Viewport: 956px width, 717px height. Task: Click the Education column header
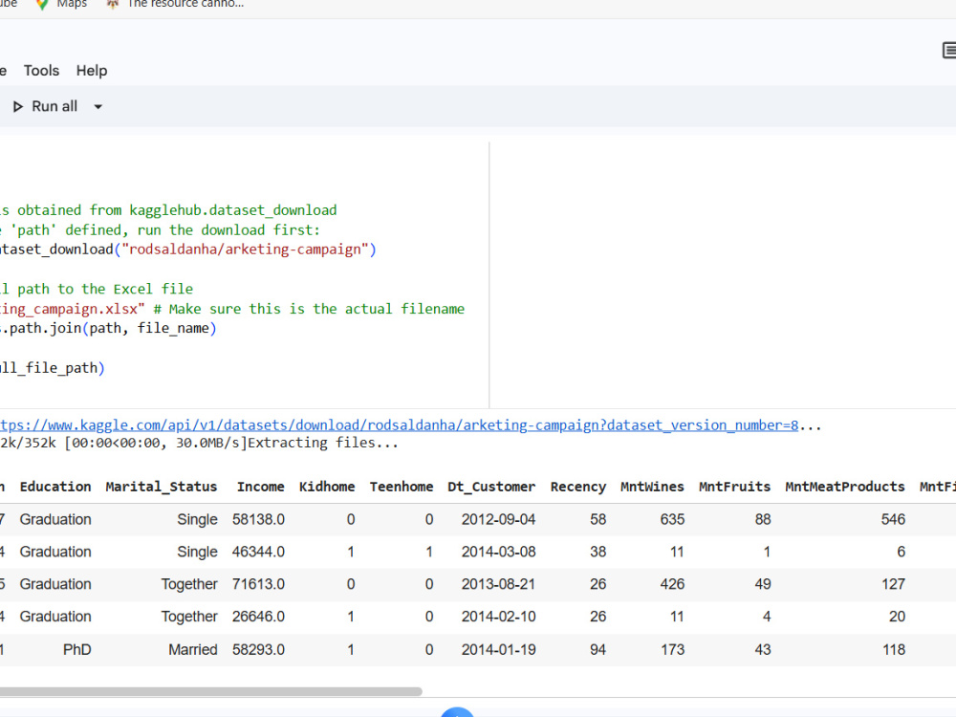(55, 487)
